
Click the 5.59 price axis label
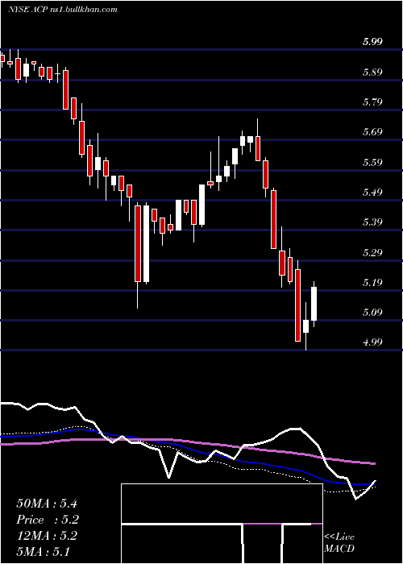tap(372, 162)
